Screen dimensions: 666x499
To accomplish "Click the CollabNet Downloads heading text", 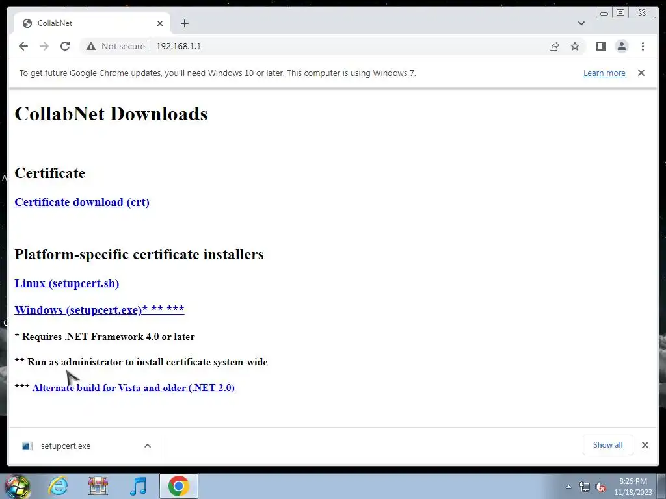I will click(x=111, y=114).
